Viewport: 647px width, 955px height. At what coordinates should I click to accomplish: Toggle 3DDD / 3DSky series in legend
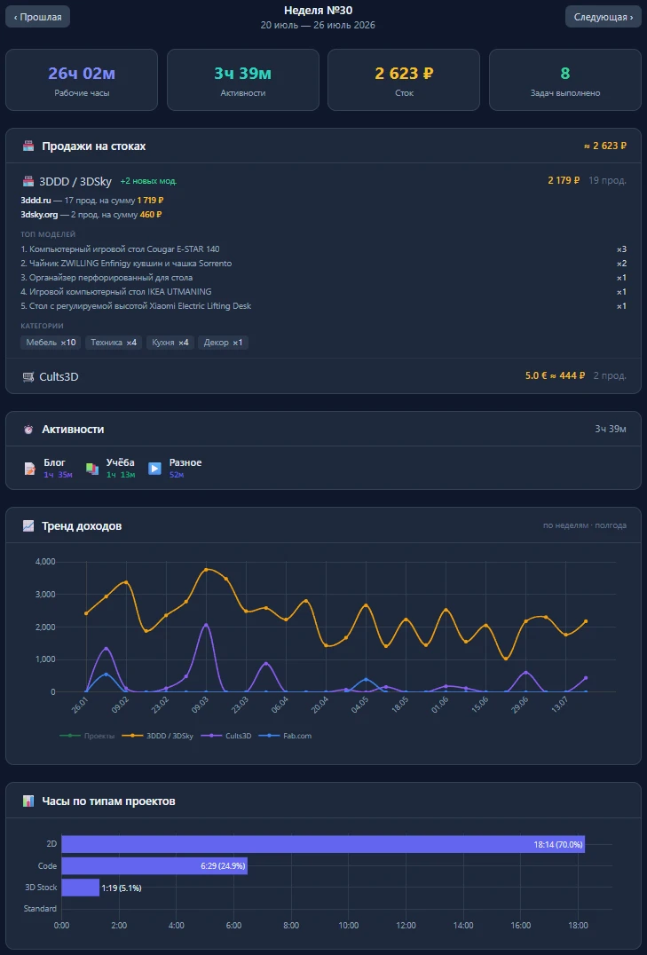click(x=160, y=736)
